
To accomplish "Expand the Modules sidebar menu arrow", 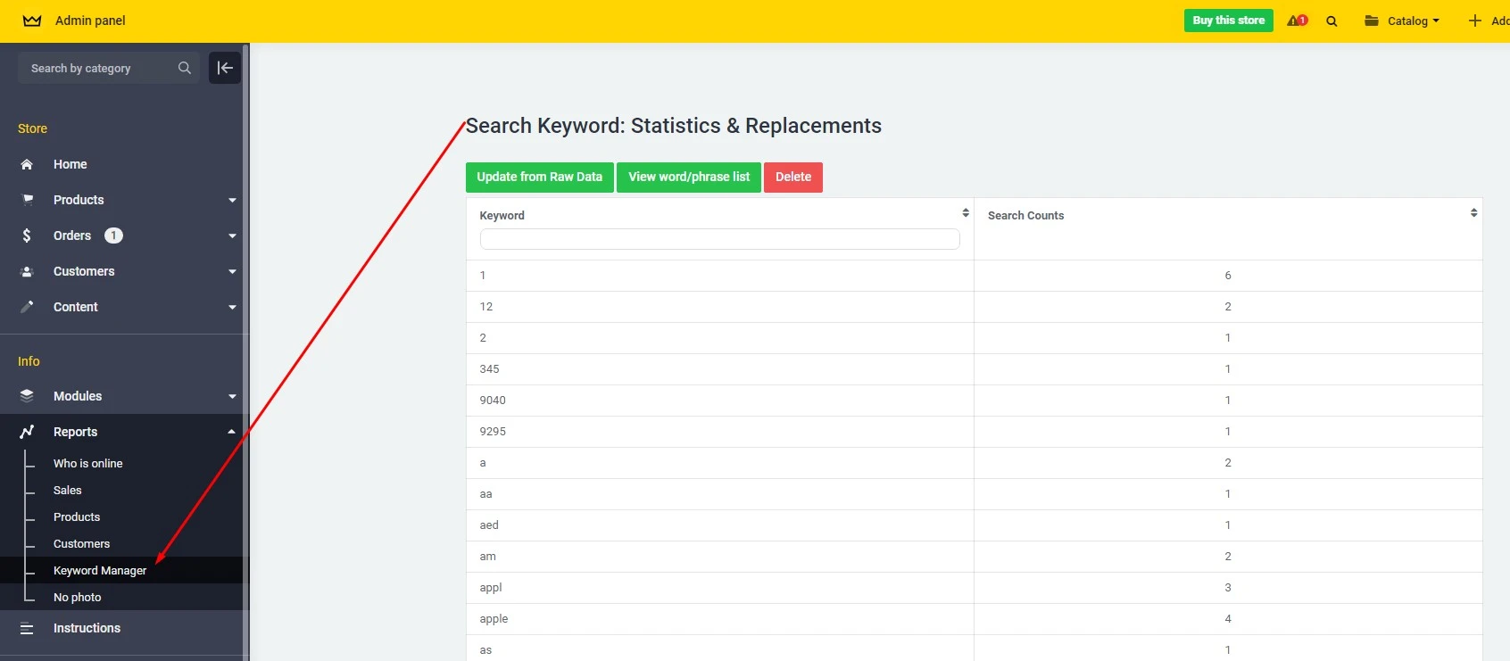I will pyautogui.click(x=232, y=397).
